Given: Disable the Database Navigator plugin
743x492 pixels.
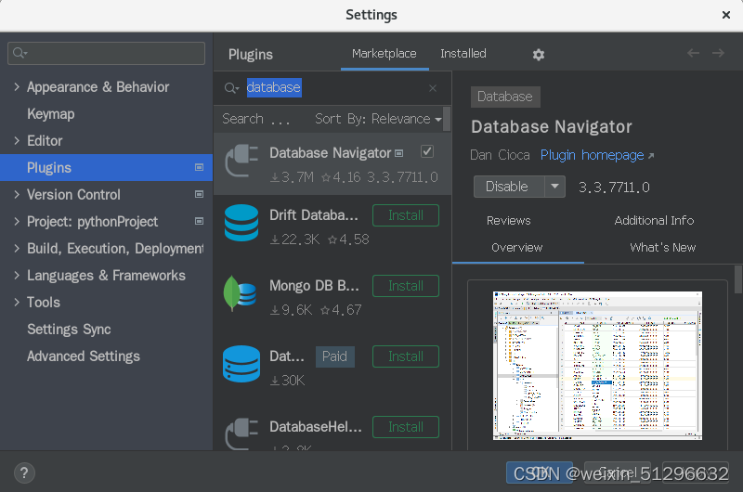Looking at the screenshot, I should pos(509,187).
